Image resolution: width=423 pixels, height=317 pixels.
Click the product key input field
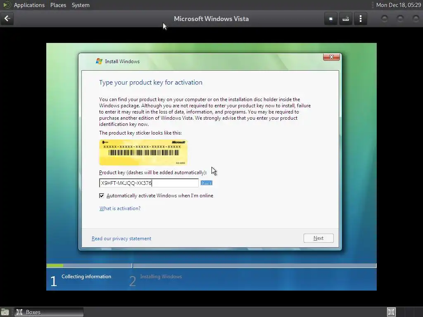[x=149, y=183]
